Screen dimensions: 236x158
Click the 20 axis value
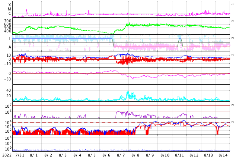(x=9, y=96)
